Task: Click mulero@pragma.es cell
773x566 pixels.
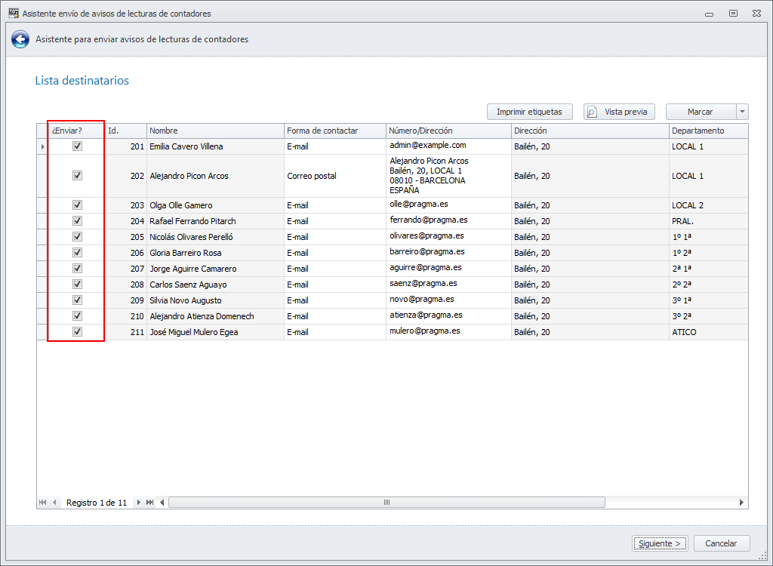Action: [x=448, y=331]
